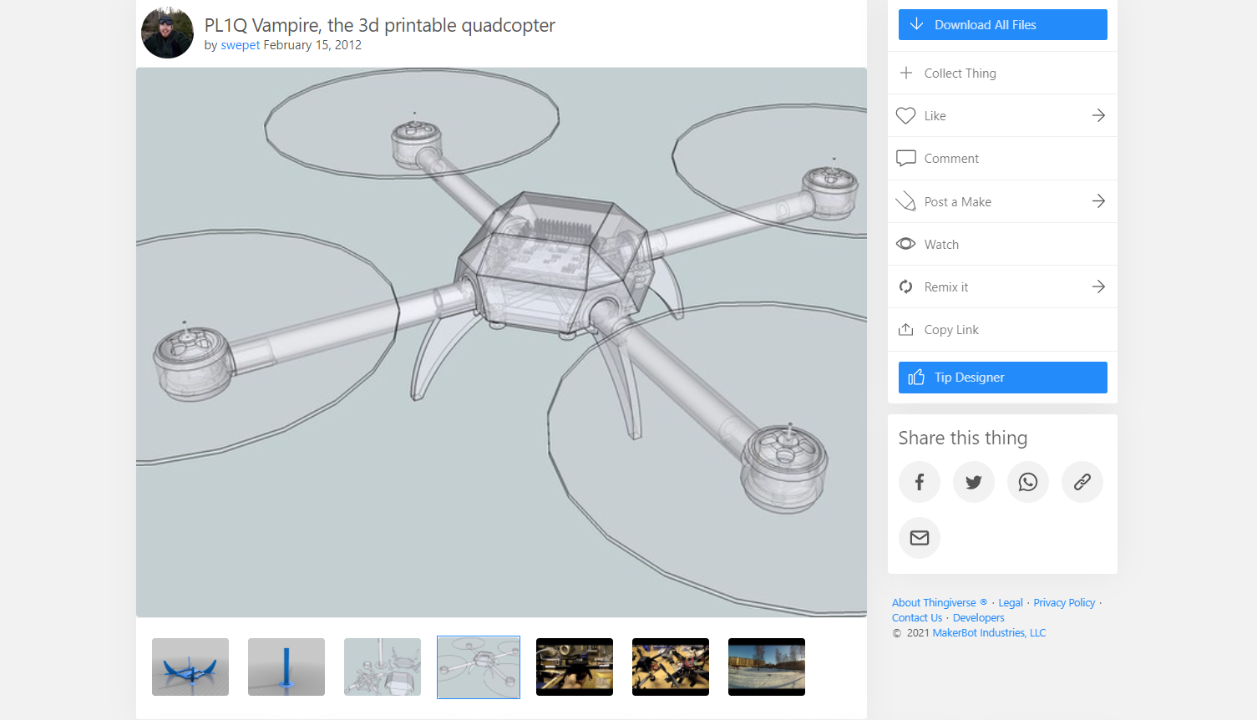Image resolution: width=1257 pixels, height=720 pixels.
Task: Select the snowy outdoor flight thumbnail
Action: [x=767, y=667]
